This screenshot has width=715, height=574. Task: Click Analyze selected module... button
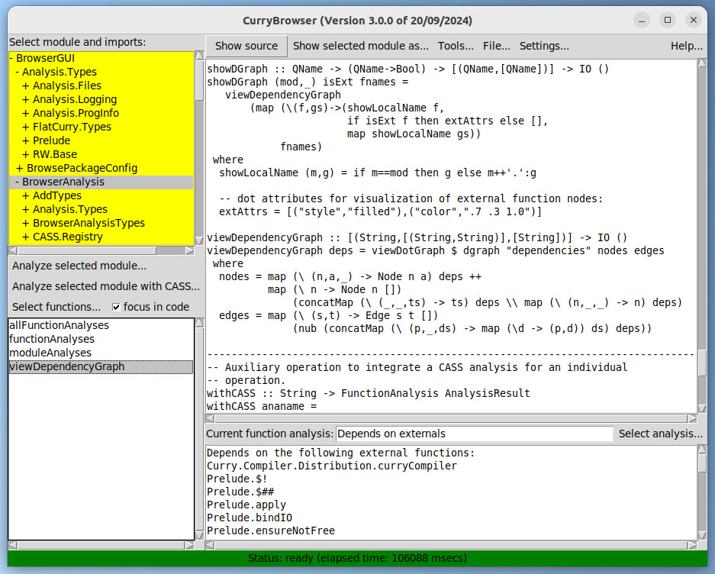pos(79,266)
